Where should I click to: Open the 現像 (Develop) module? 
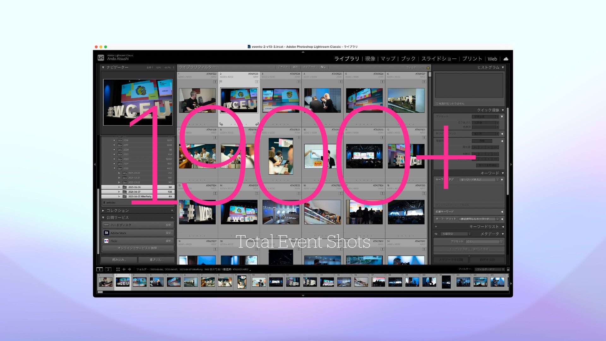click(370, 59)
